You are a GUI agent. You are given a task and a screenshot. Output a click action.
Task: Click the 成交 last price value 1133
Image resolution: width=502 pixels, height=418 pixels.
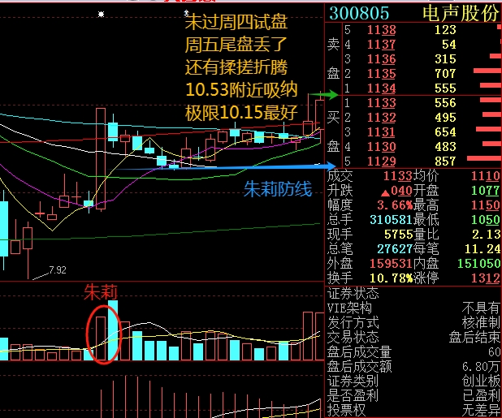pos(398,176)
